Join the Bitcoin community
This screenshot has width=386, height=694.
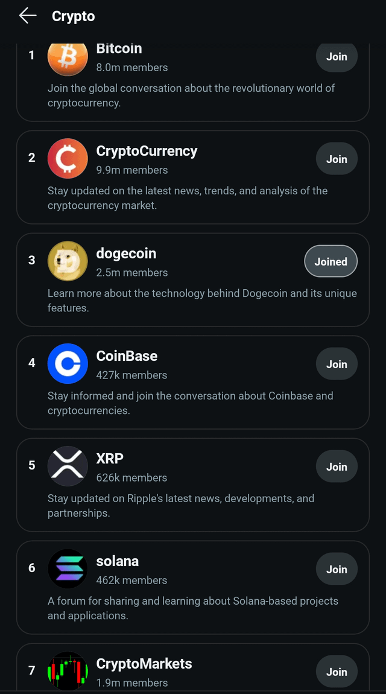tap(337, 57)
